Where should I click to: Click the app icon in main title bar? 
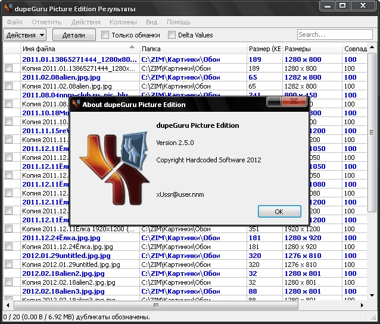tap(8, 8)
